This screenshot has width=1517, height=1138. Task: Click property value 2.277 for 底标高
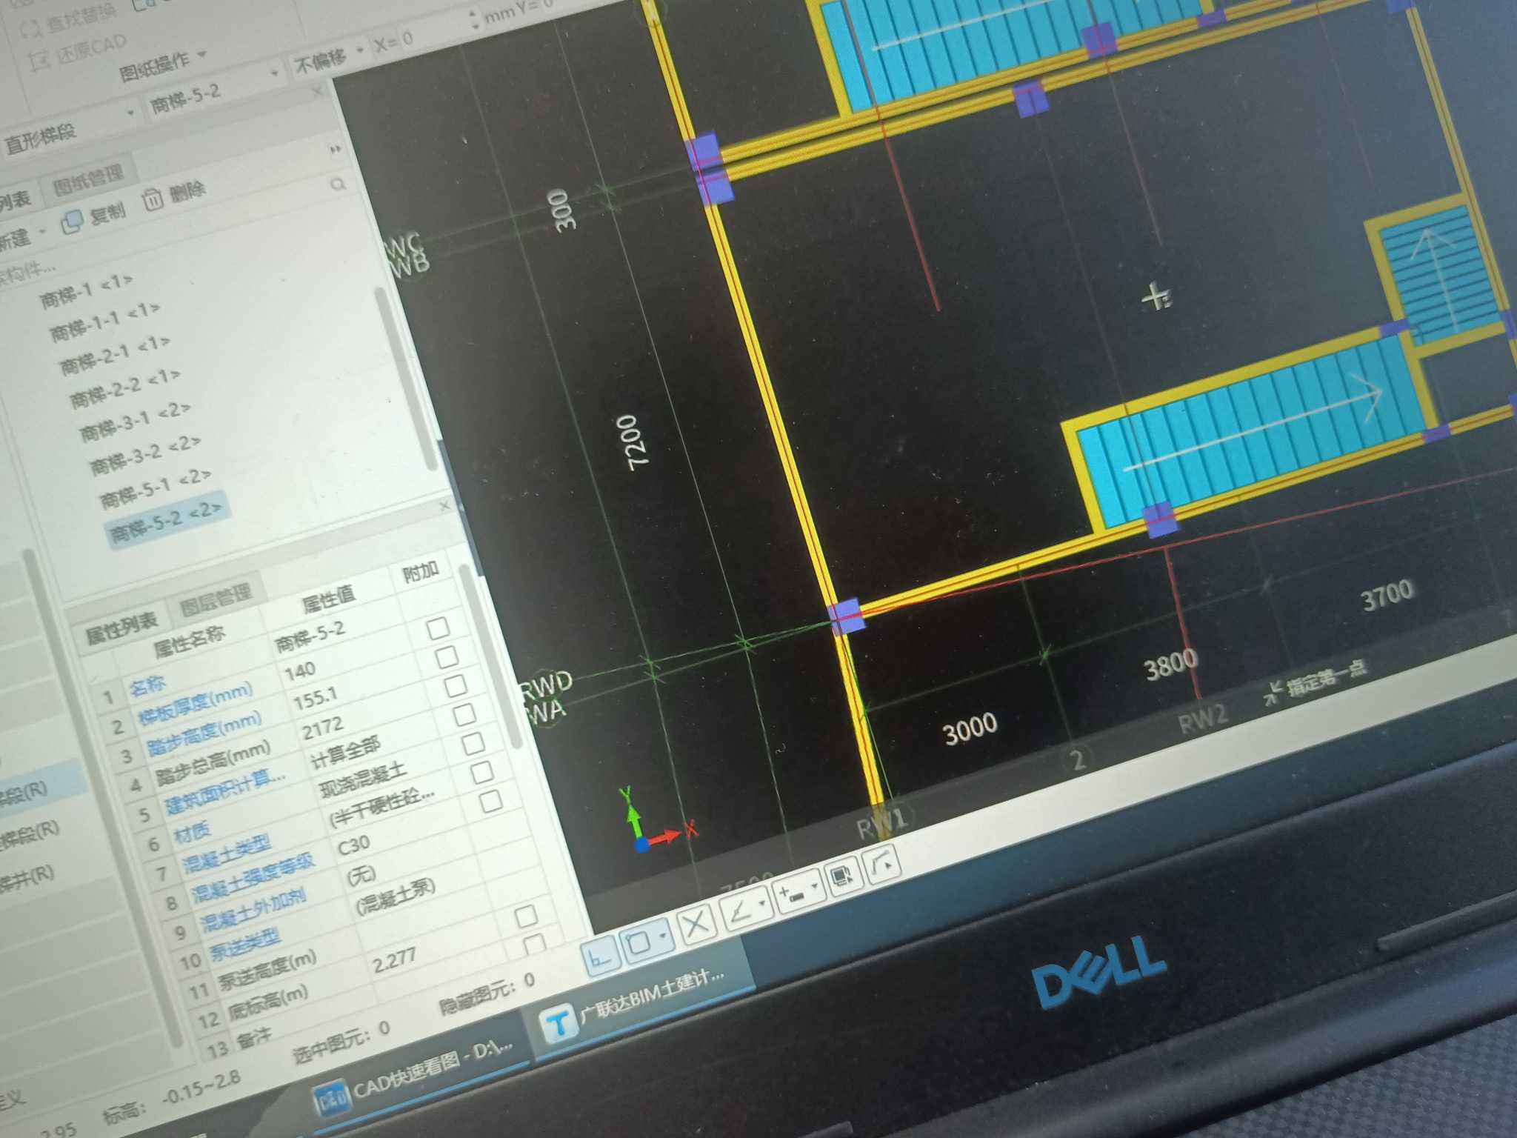[393, 960]
